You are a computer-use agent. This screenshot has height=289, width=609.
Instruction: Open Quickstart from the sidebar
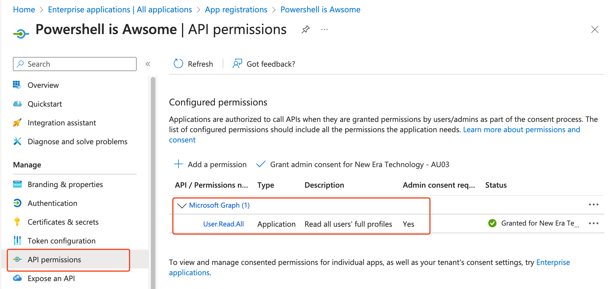click(45, 104)
